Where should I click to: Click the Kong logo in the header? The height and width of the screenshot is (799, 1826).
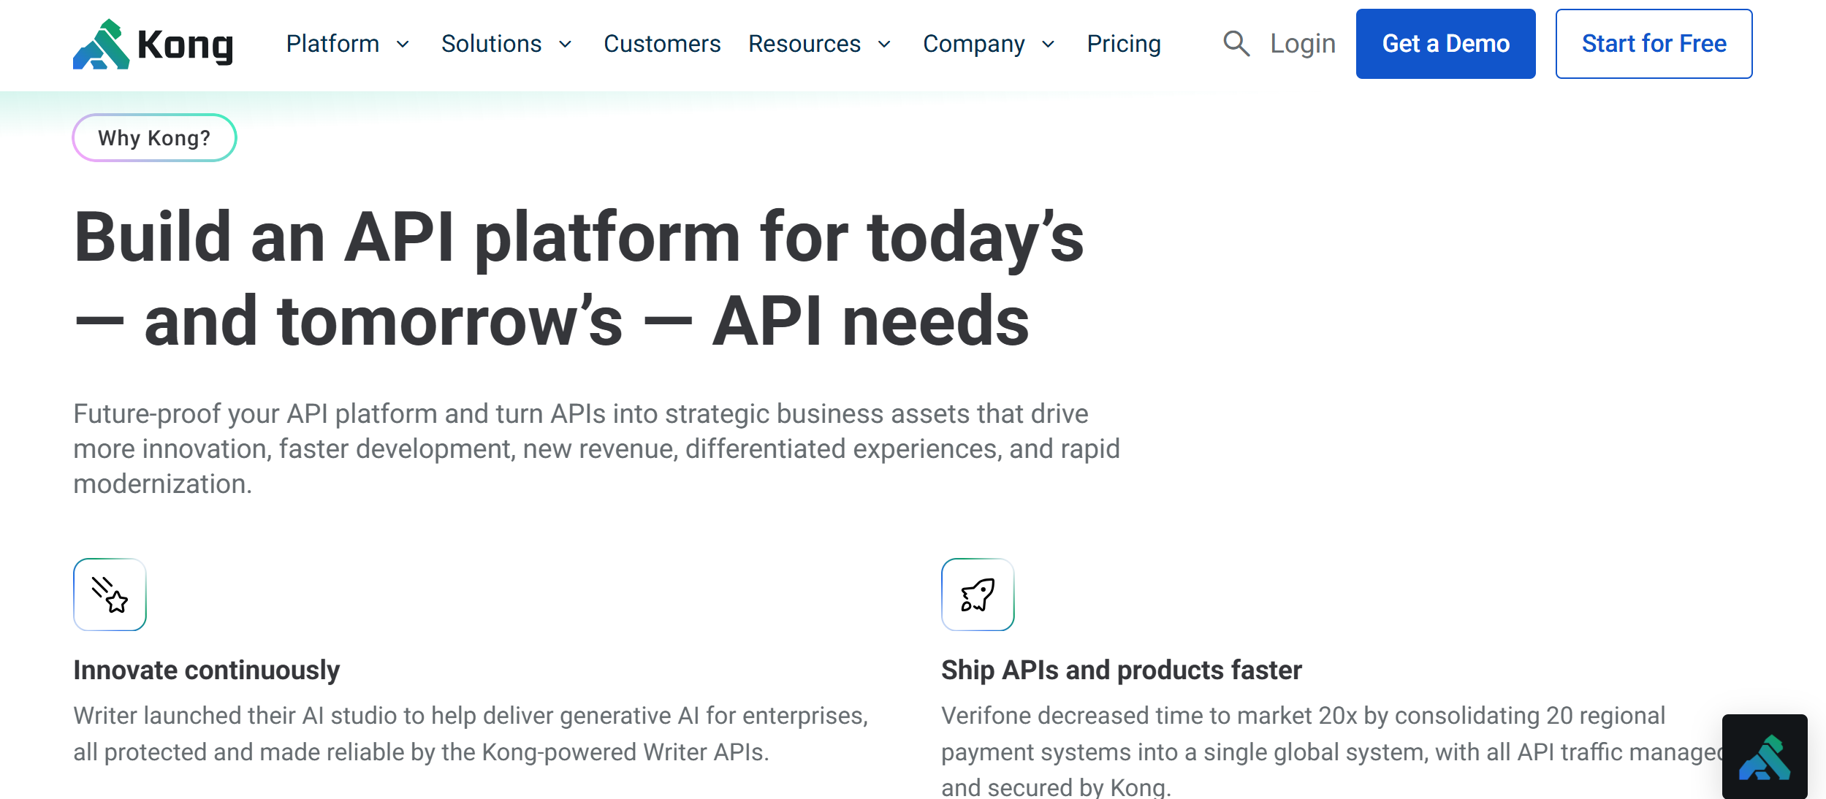(x=153, y=44)
